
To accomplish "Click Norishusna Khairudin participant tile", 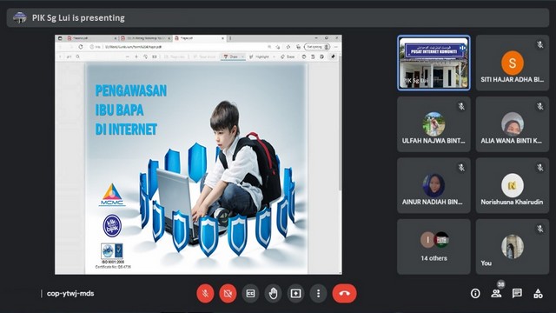I will pos(513,185).
